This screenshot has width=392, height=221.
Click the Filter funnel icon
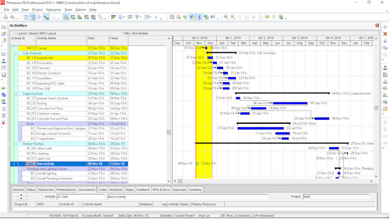coord(137,17)
